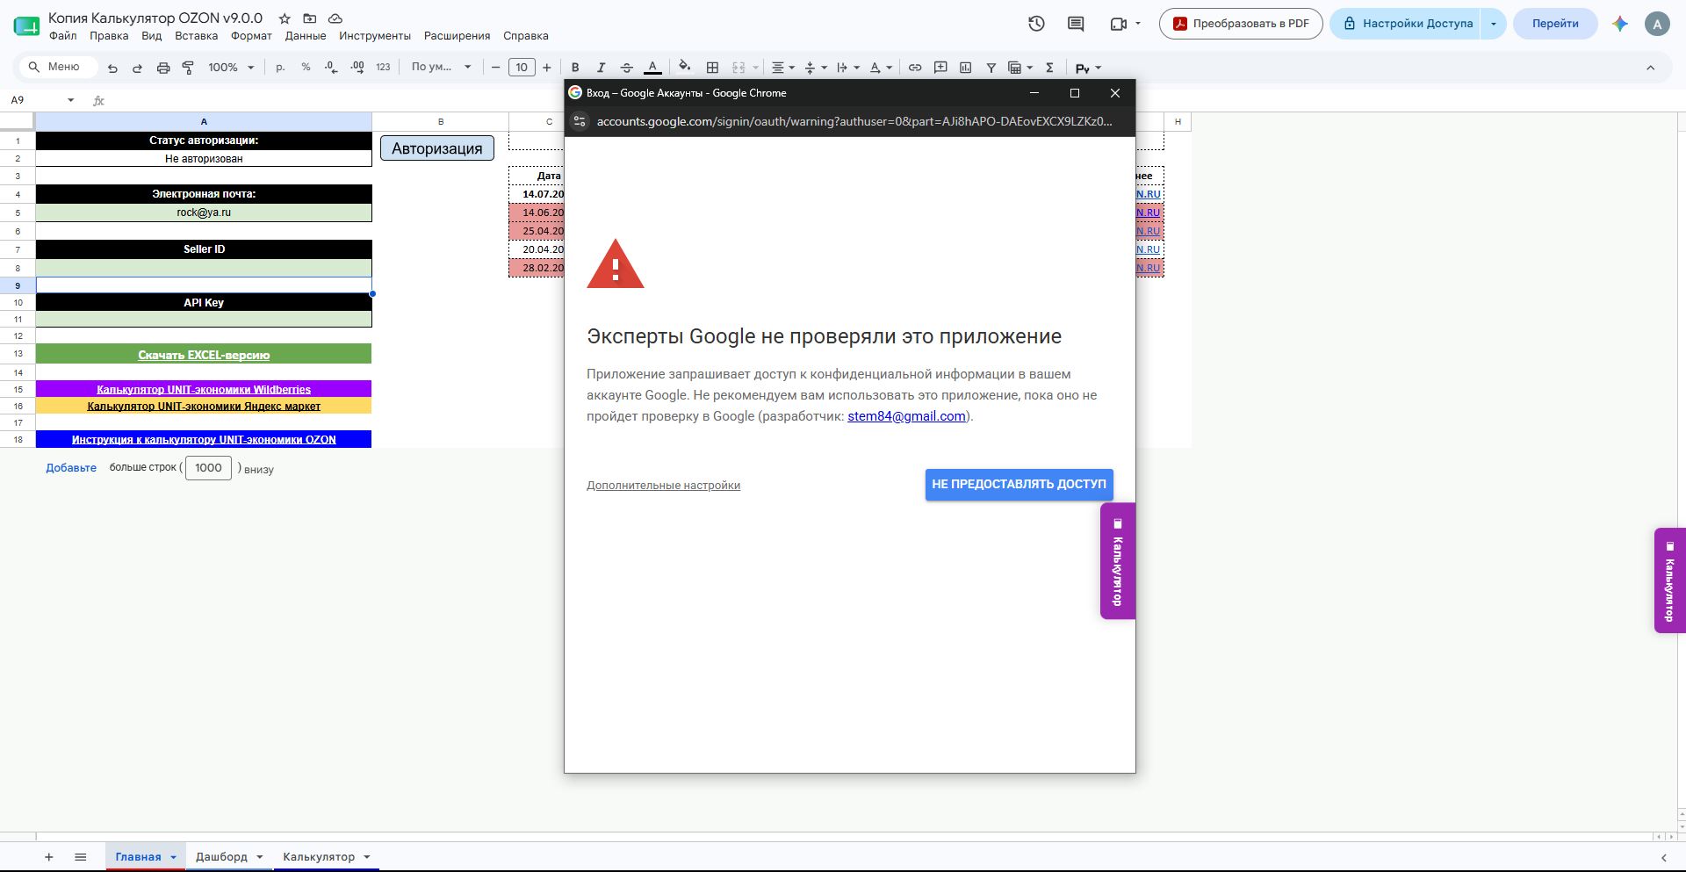Select cell with rock@ya.ru email
The width and height of the screenshot is (1686, 872).
(204, 213)
